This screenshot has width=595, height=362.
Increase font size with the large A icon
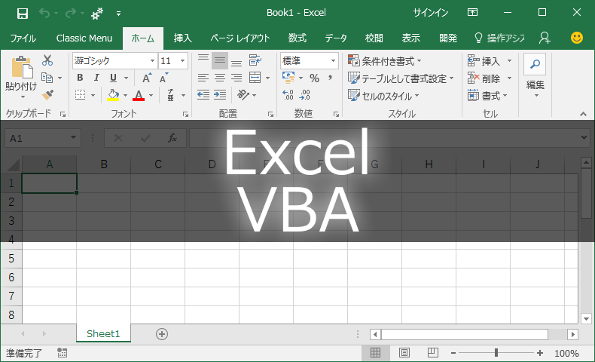[146, 78]
